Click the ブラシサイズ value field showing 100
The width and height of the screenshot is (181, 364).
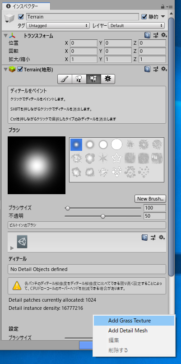click(x=155, y=208)
